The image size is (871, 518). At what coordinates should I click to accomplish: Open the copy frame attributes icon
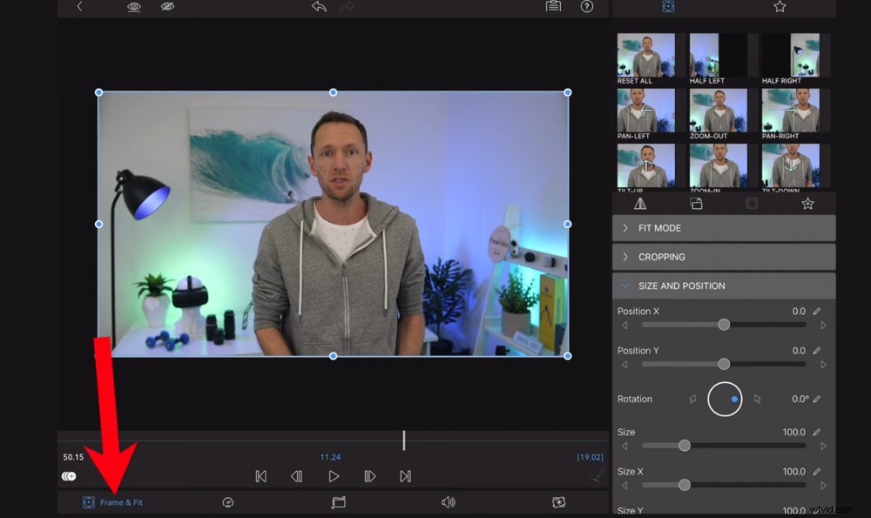pos(553,7)
